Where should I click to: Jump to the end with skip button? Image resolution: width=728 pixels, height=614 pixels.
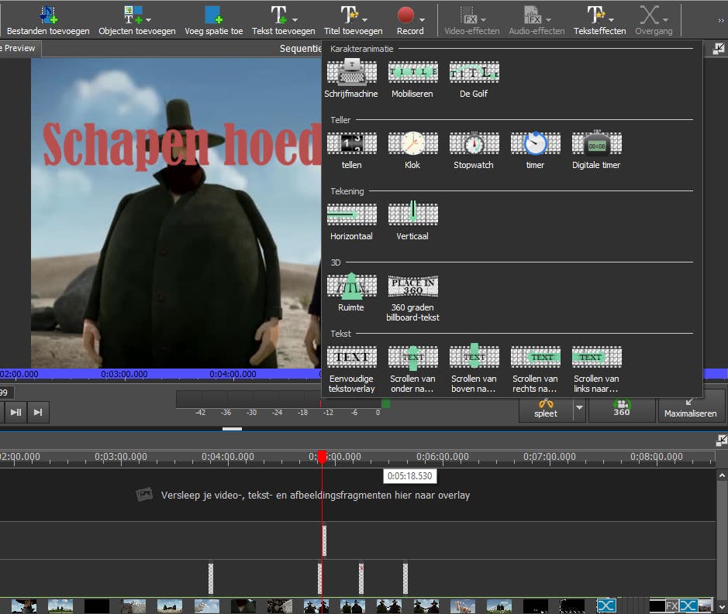(38, 412)
